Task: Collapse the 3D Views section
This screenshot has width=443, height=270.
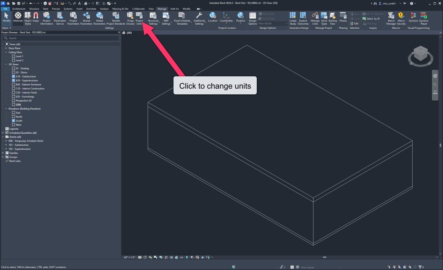Action: pyautogui.click(x=7, y=64)
